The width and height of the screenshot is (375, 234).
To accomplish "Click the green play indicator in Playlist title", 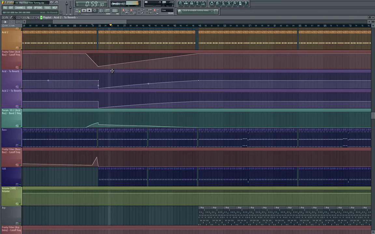I will coord(41,18).
